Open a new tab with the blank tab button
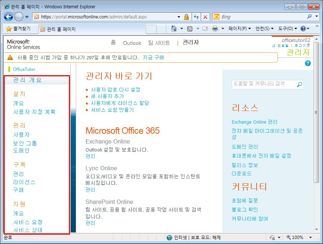 point(151,29)
